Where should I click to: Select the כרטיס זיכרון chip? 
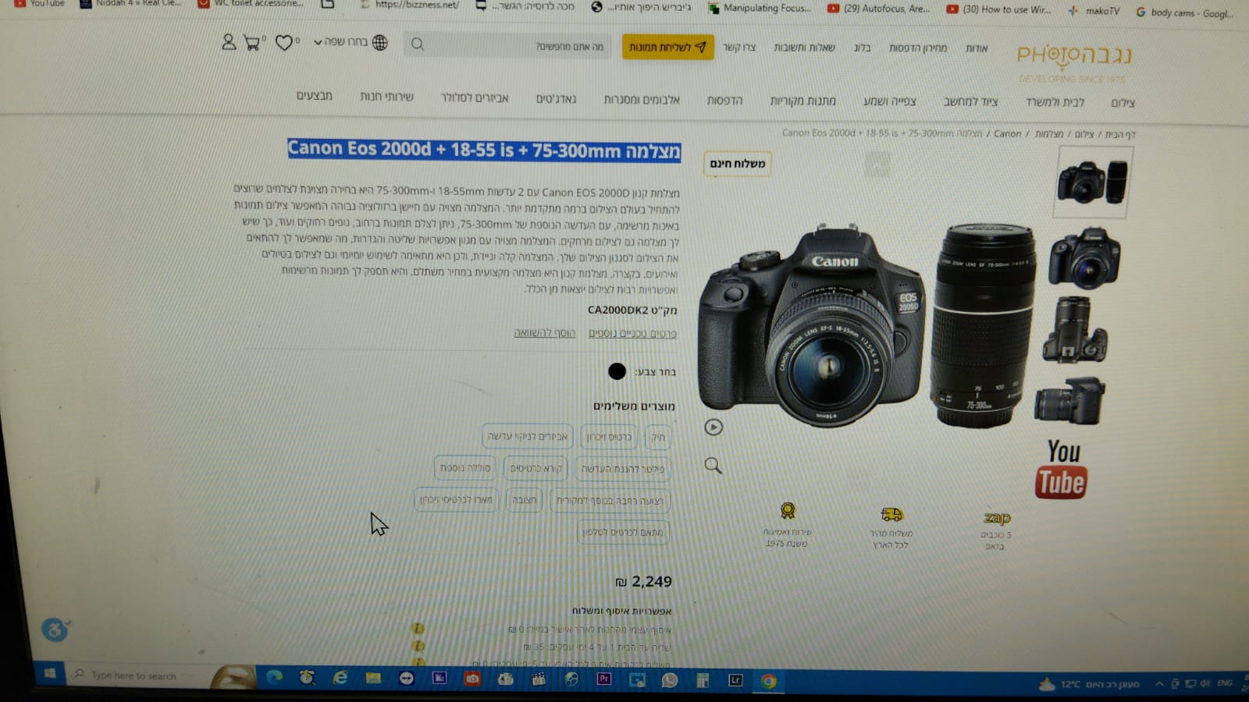pos(609,437)
